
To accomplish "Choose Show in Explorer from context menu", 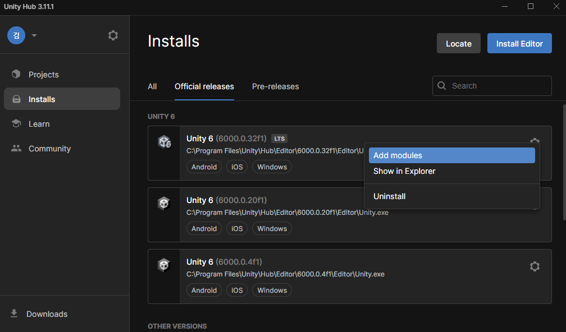I will tap(452, 171).
